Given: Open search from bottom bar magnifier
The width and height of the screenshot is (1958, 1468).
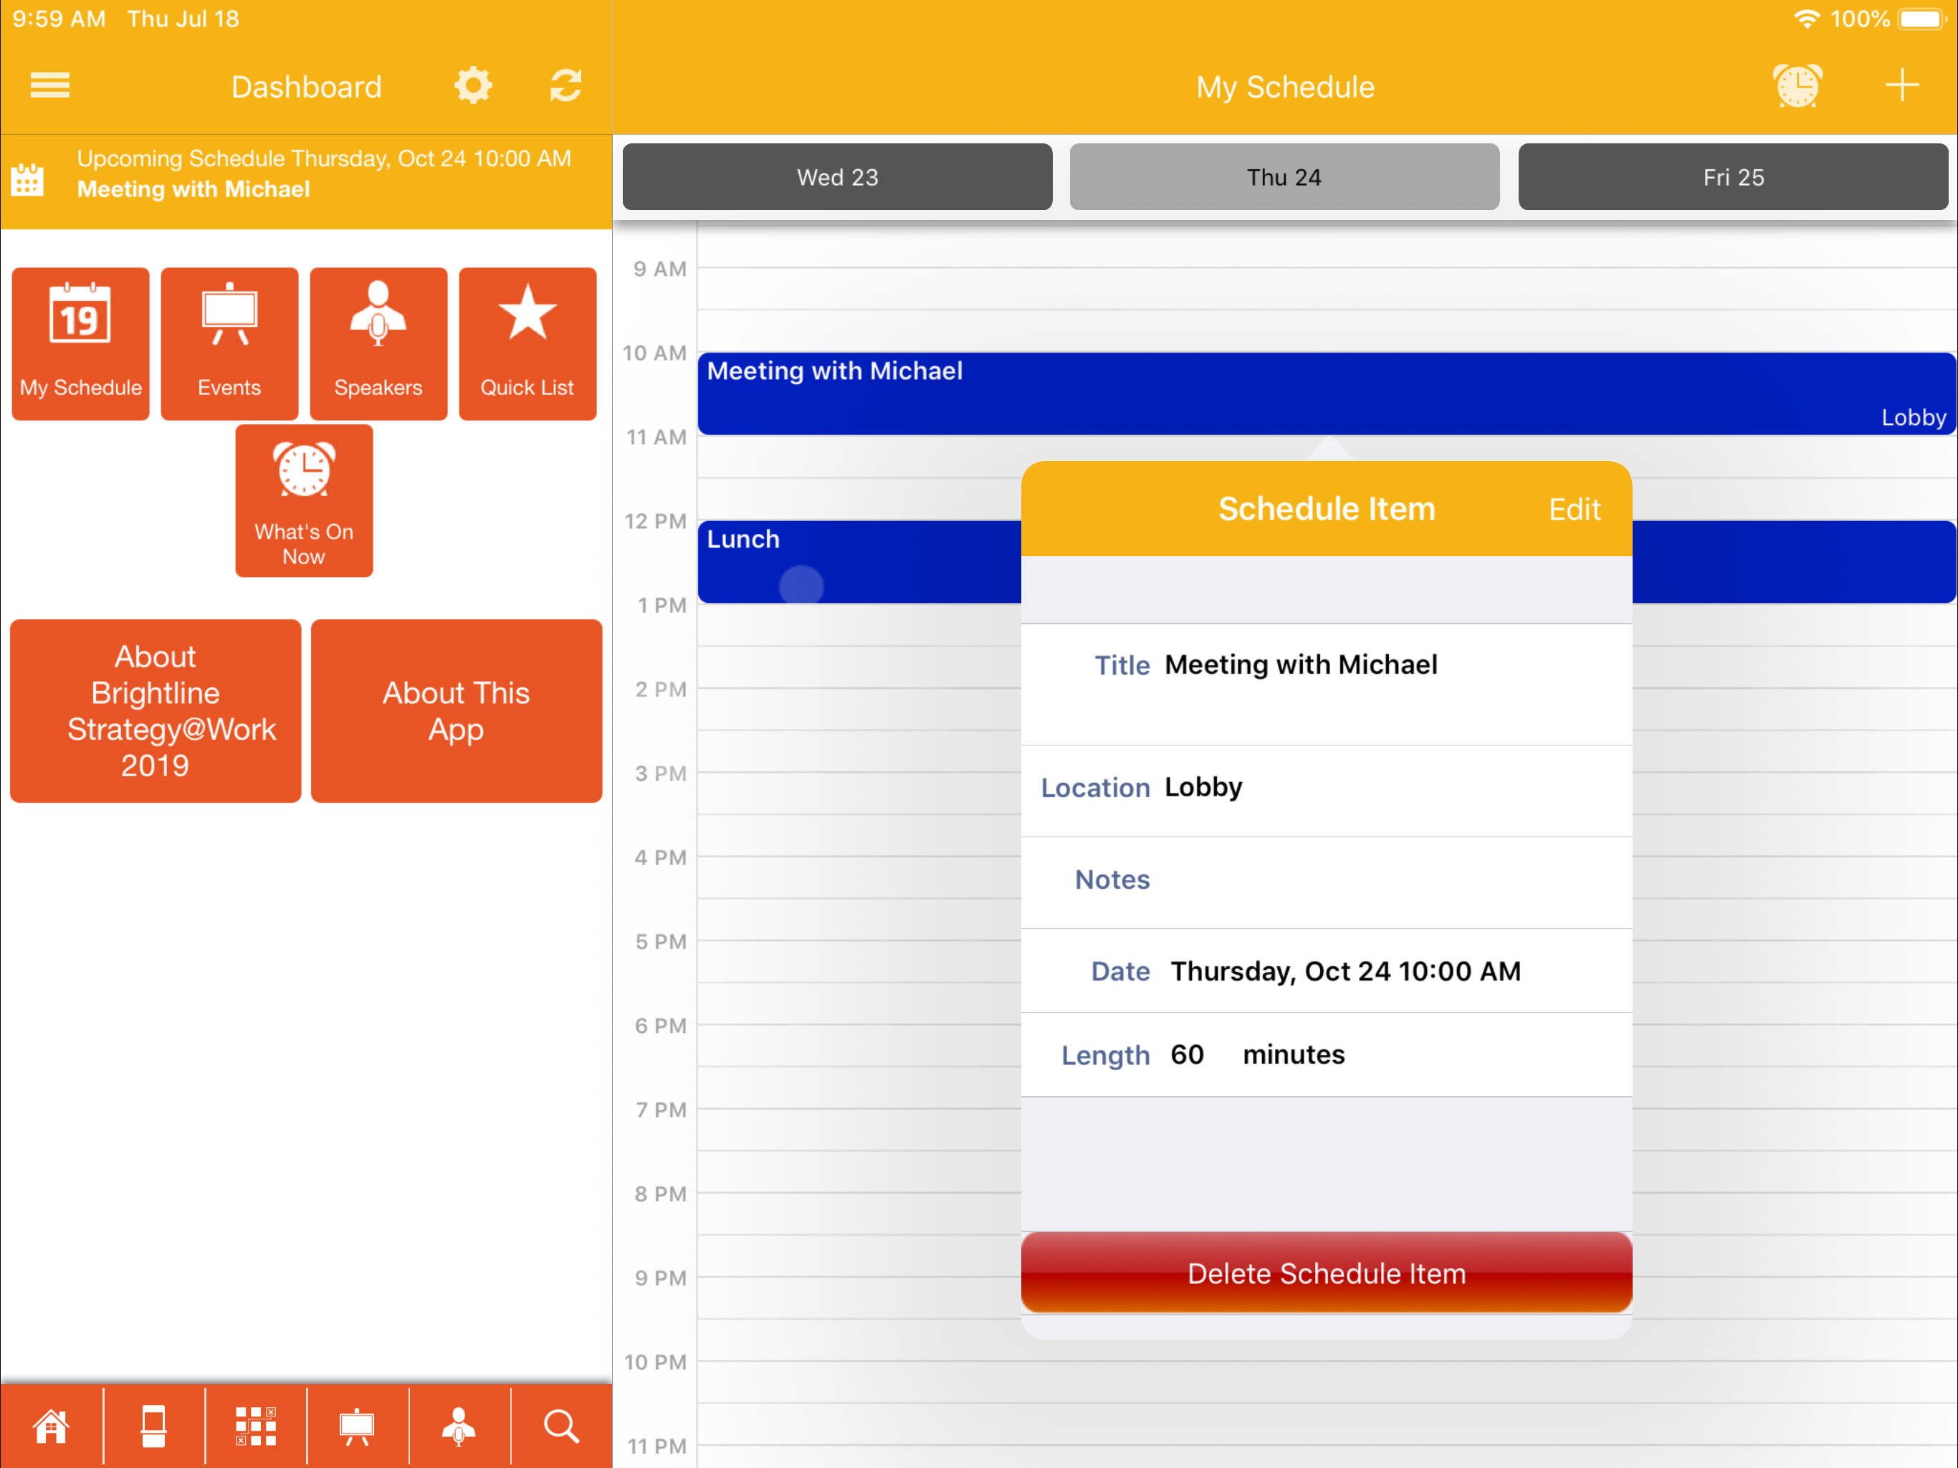Looking at the screenshot, I should click(561, 1426).
